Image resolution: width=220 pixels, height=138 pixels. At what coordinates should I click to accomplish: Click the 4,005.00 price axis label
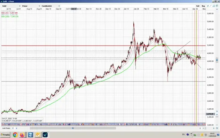[210, 85]
